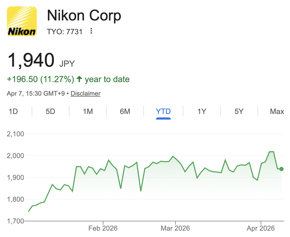290x237 pixels.
Task: Click the Feb 2026 axis label
Action: coord(103,228)
